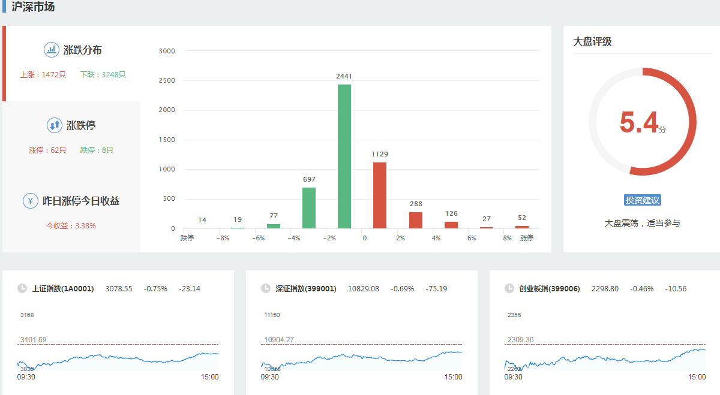
Task: Click the clock icon next to 上证指数
Action: [22, 288]
